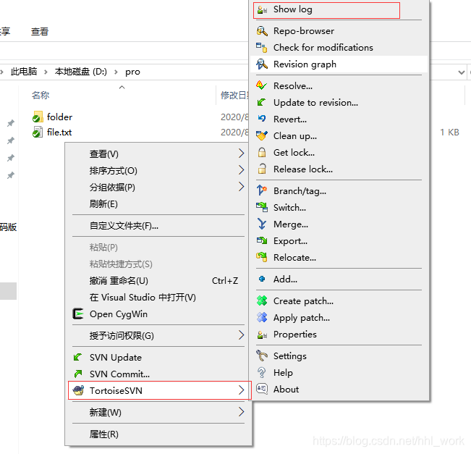Expand the 分组依据(P) submenu arrow

click(241, 186)
